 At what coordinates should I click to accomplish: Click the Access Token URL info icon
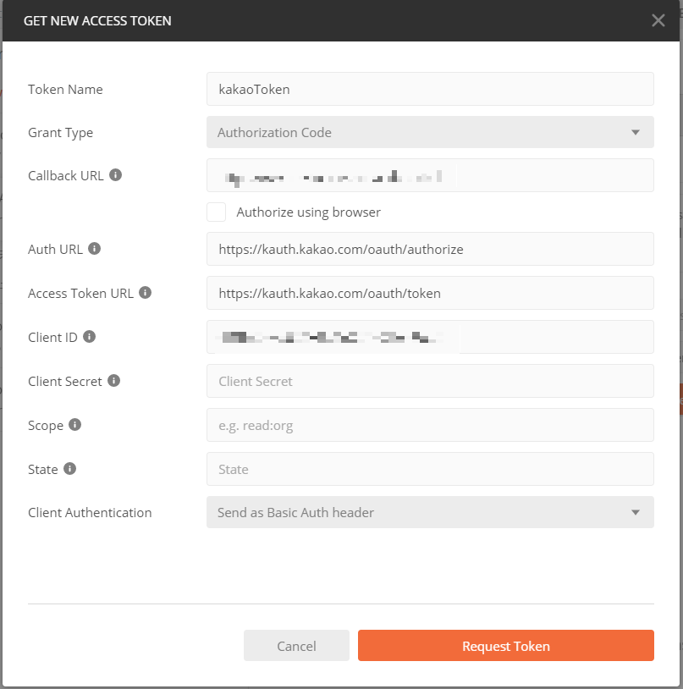point(146,293)
